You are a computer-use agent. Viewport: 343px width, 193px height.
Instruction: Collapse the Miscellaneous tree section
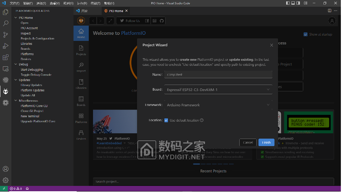[x=16, y=101]
